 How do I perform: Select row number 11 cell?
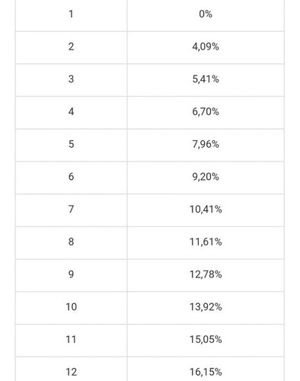(x=71, y=340)
